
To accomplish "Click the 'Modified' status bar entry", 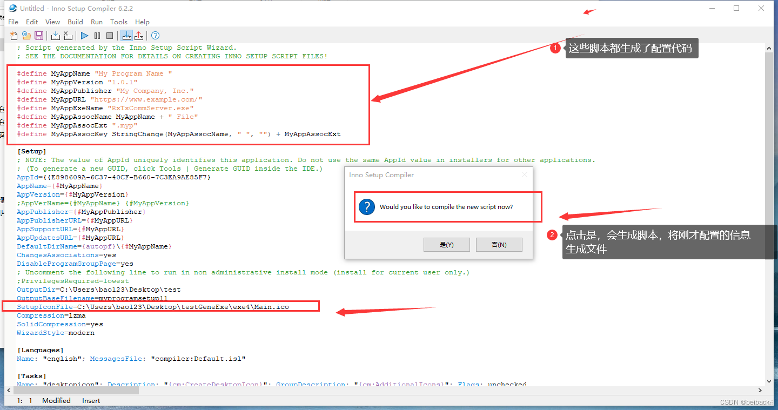I will click(x=56, y=401).
